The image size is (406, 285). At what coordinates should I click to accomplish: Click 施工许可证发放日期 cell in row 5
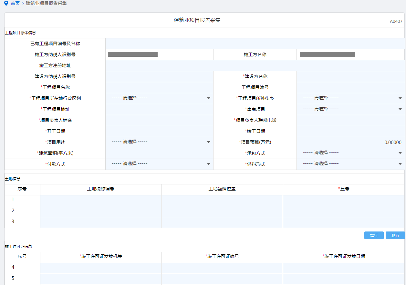(x=344, y=280)
